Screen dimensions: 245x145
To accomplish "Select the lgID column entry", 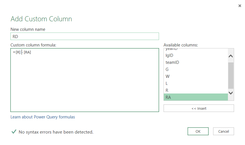I will (x=169, y=55).
